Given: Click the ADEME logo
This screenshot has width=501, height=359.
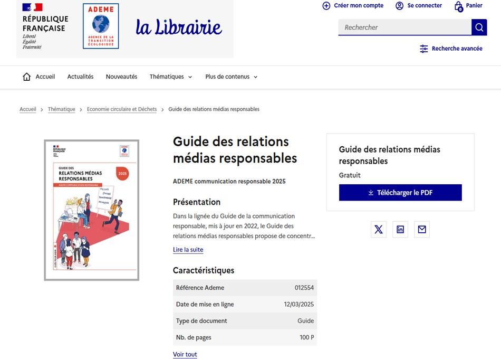Looking at the screenshot, I should click(x=101, y=26).
